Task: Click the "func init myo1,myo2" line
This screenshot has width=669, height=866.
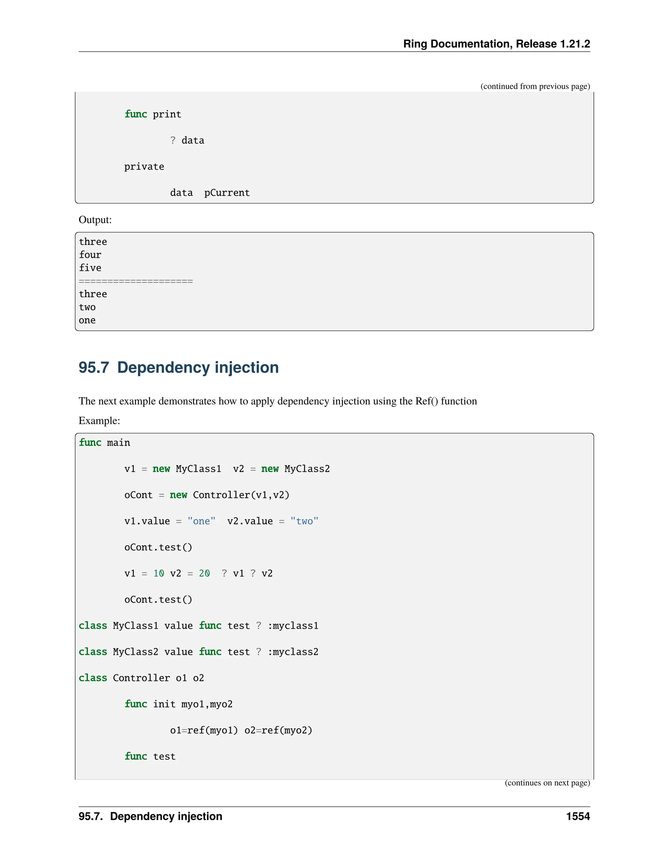Action: (178, 704)
